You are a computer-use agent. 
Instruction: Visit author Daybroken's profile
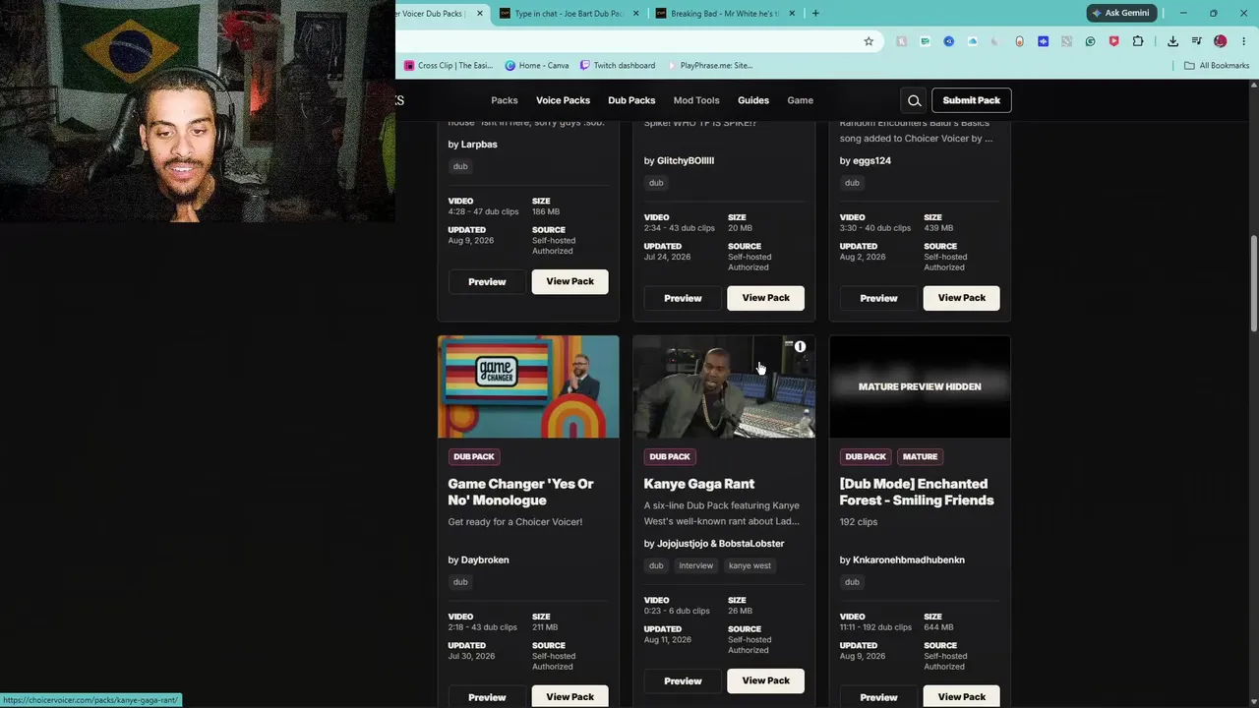[x=485, y=560]
